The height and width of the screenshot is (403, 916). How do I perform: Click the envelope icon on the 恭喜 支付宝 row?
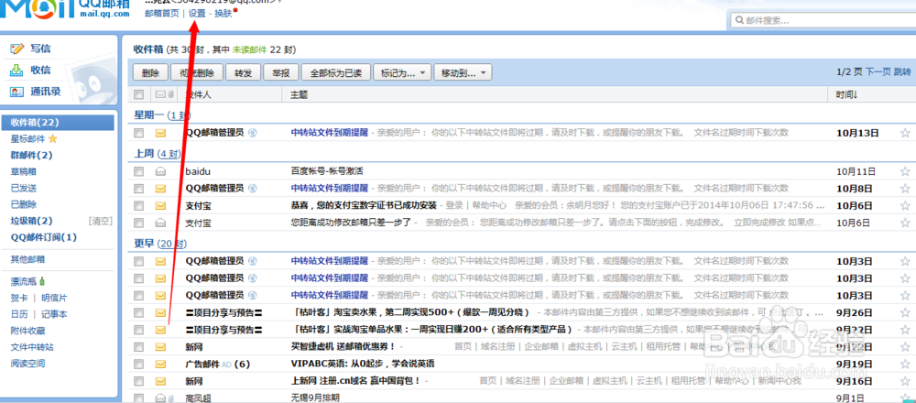click(160, 205)
